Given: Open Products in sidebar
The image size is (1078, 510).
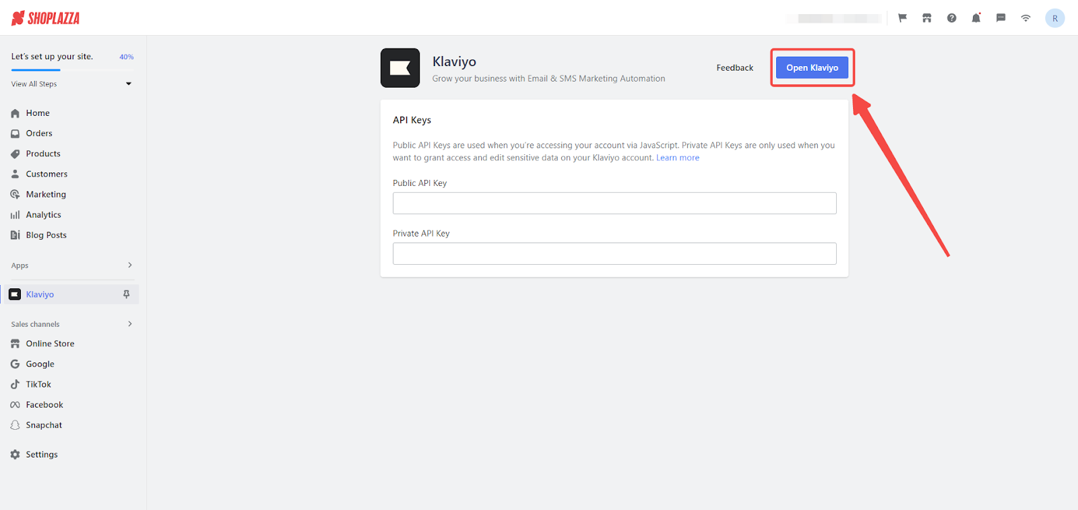Looking at the screenshot, I should click(x=43, y=154).
